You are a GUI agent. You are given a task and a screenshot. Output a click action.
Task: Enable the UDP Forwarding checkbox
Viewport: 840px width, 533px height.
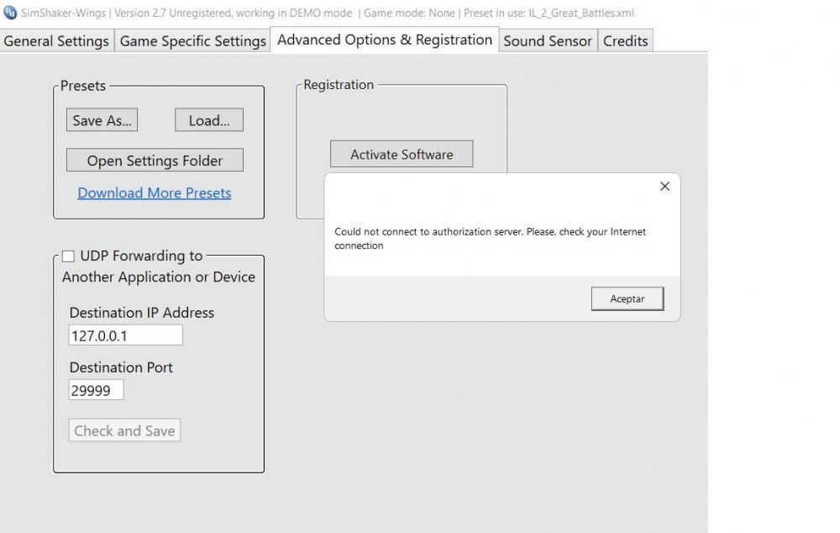[68, 256]
